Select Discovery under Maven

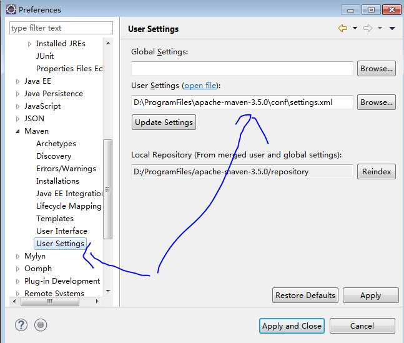[54, 156]
